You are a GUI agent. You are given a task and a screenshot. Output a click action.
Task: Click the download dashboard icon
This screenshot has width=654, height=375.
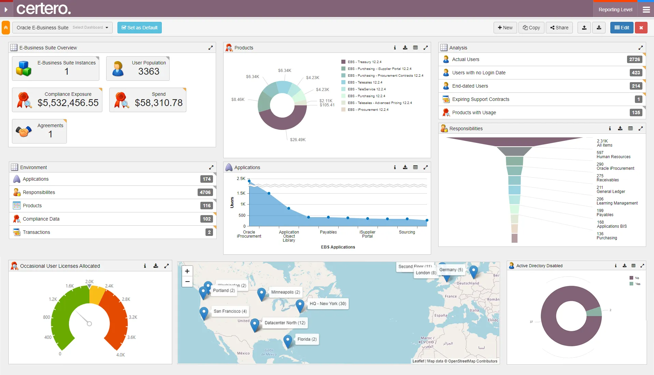pos(599,28)
